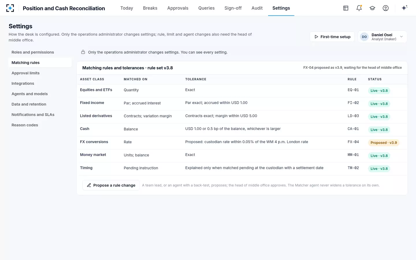Screen dimensions: 416x260
Task: Expand the Daniel Osei role chevron
Action: coord(401,37)
